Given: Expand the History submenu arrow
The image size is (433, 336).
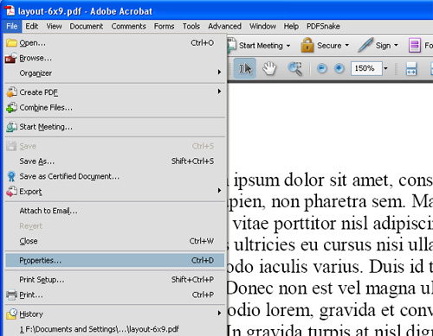Looking at the screenshot, I should click(219, 313).
